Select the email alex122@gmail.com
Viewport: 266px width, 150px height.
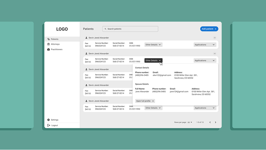click(x=162, y=75)
